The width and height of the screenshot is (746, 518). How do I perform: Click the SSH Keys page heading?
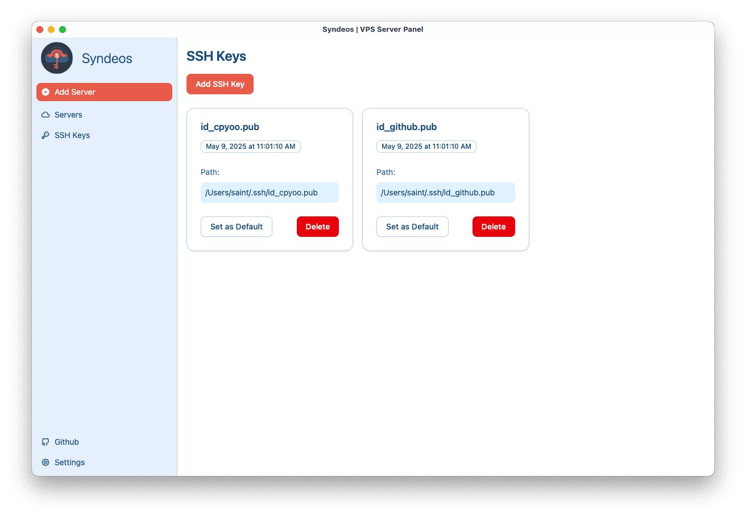coord(217,56)
